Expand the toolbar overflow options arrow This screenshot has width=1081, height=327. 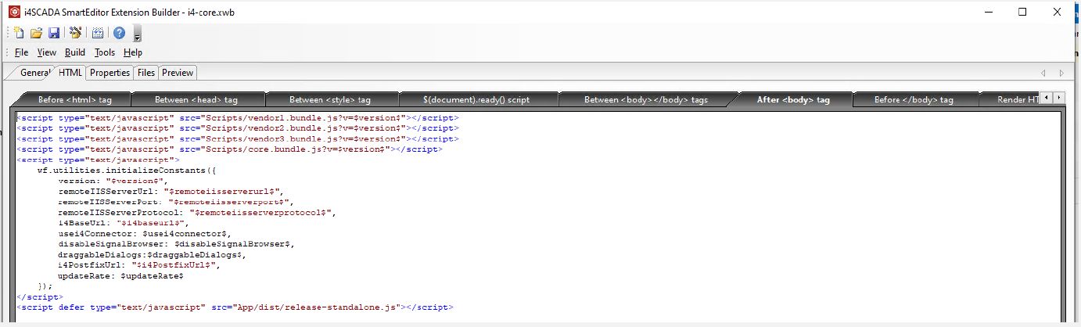pyautogui.click(x=138, y=34)
